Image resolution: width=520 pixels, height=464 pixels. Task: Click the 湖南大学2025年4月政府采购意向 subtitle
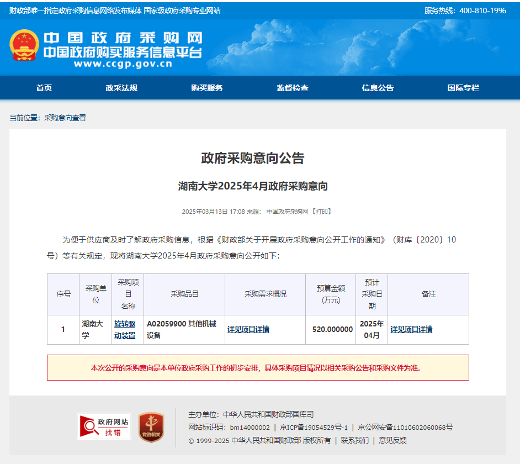click(253, 186)
